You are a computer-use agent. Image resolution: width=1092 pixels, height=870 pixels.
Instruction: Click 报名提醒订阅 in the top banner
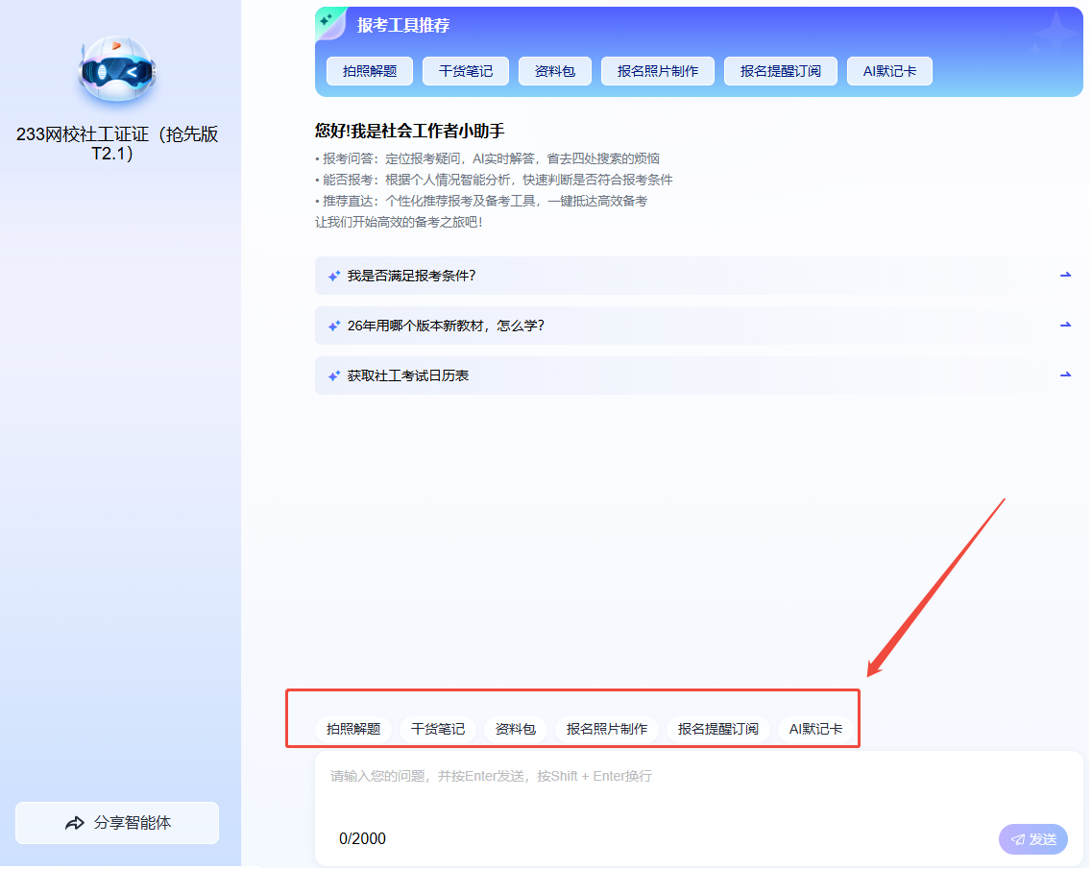point(780,71)
